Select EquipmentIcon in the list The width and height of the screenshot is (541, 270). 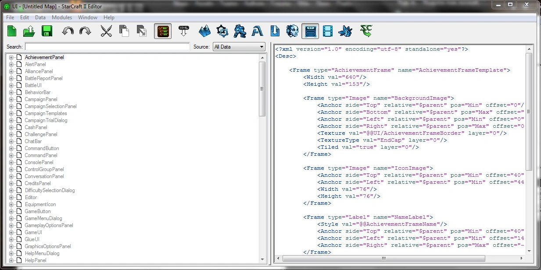40,204
